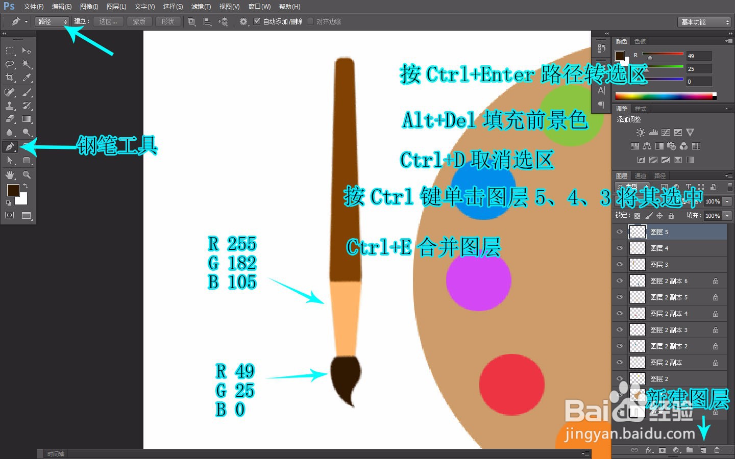This screenshot has width=735, height=459.
Task: Select the Magic Wand tool
Action: tap(27, 64)
